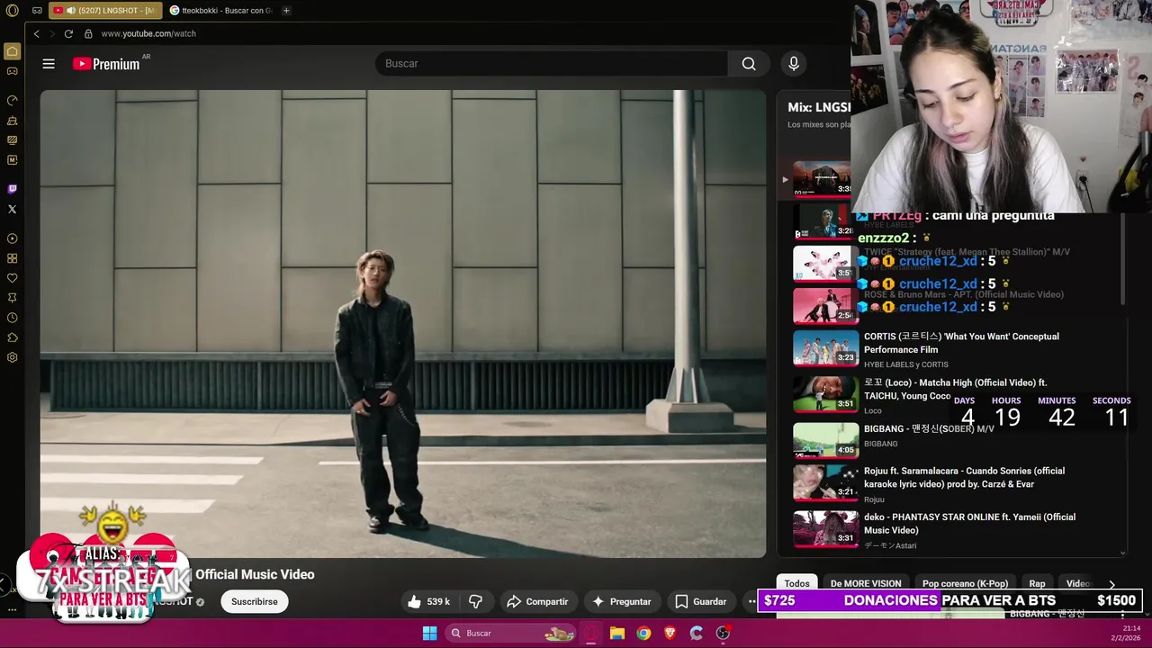Mute the LNGSHOT tab audio icon
This screenshot has width=1152, height=648.
pos(70,11)
